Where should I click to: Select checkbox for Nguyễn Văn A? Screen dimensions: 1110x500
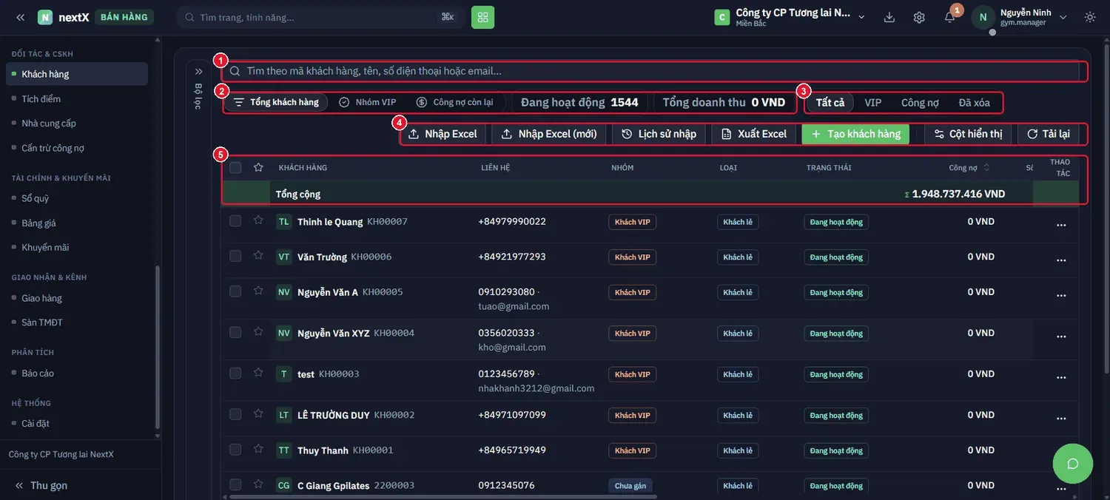click(235, 291)
